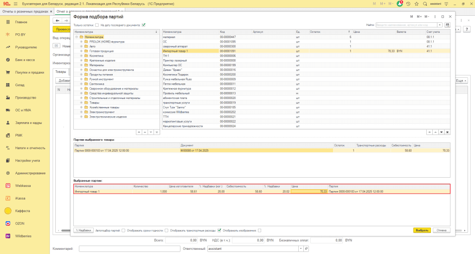Open OZON section in sidebar
Viewport: 475px width, 254px height.
19,223
